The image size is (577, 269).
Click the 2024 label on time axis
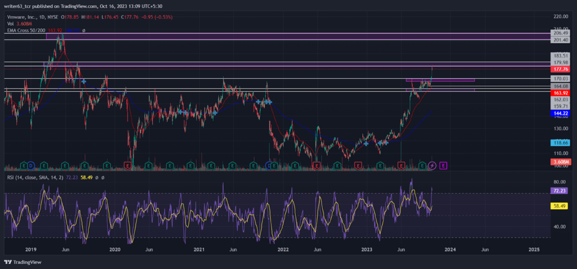click(x=450, y=249)
